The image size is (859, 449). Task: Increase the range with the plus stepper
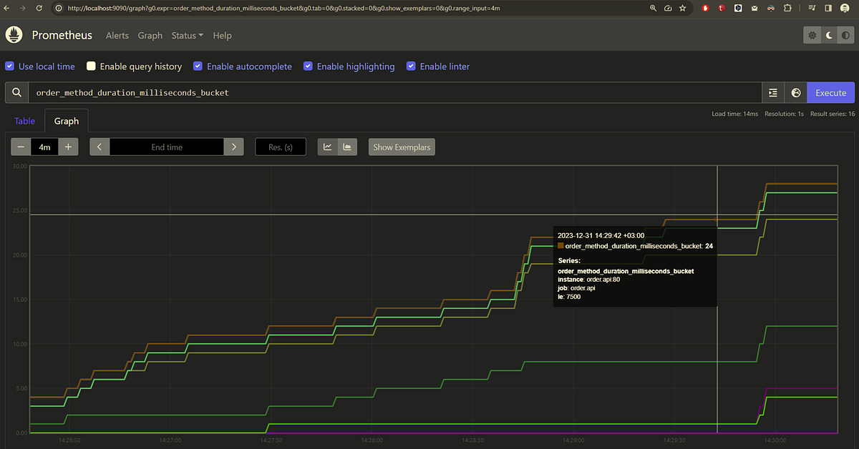67,147
